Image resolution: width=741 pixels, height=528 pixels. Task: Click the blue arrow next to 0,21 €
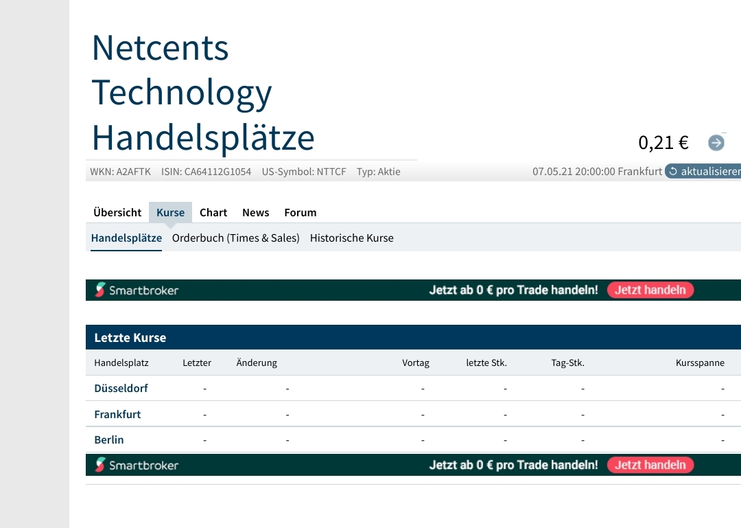coord(716,142)
